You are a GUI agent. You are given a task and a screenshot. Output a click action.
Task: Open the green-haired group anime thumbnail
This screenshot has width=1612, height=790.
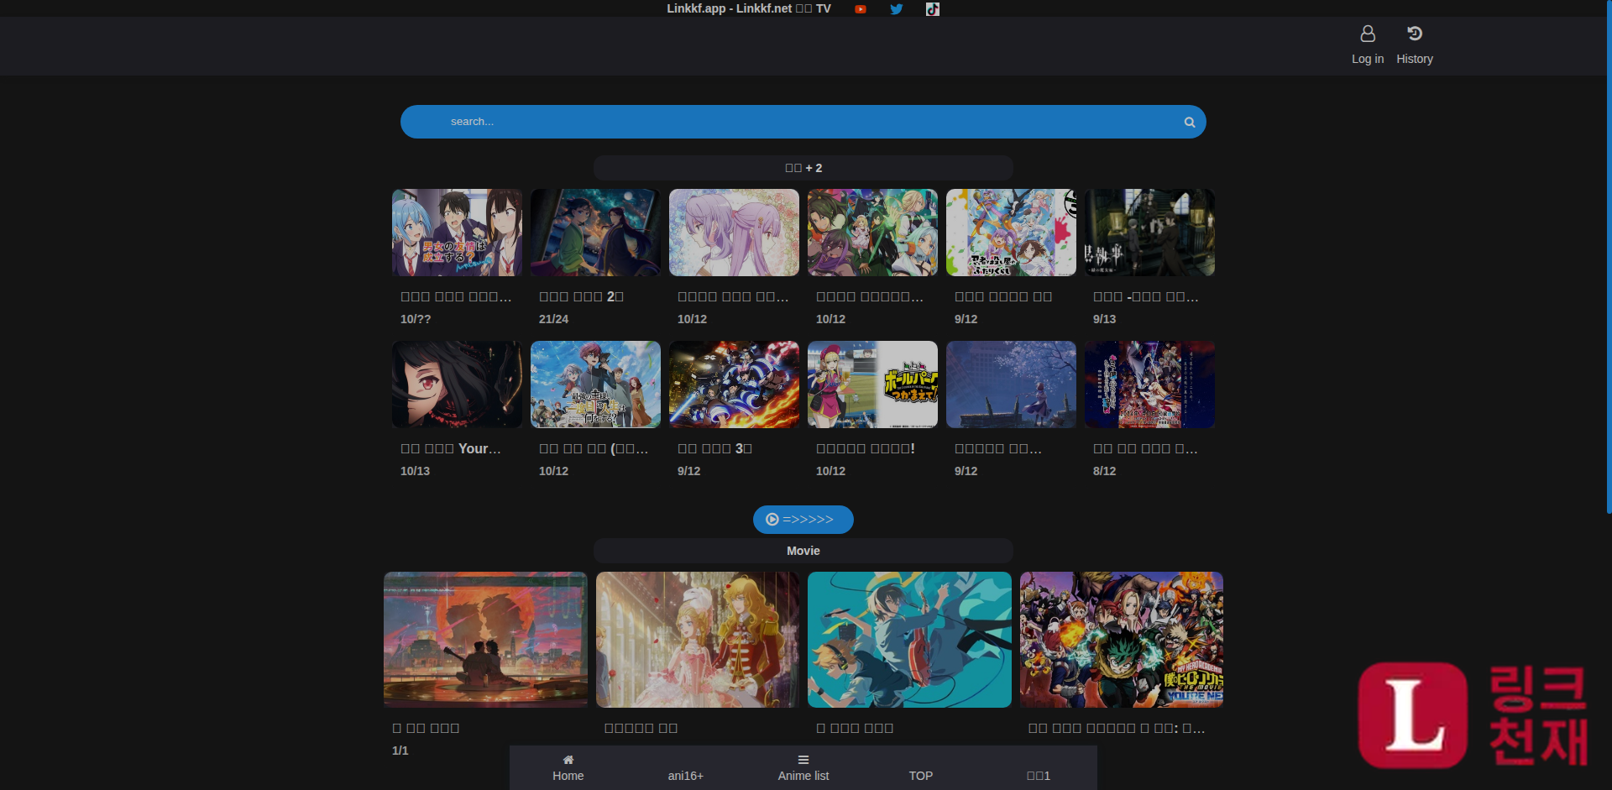pos(872,233)
